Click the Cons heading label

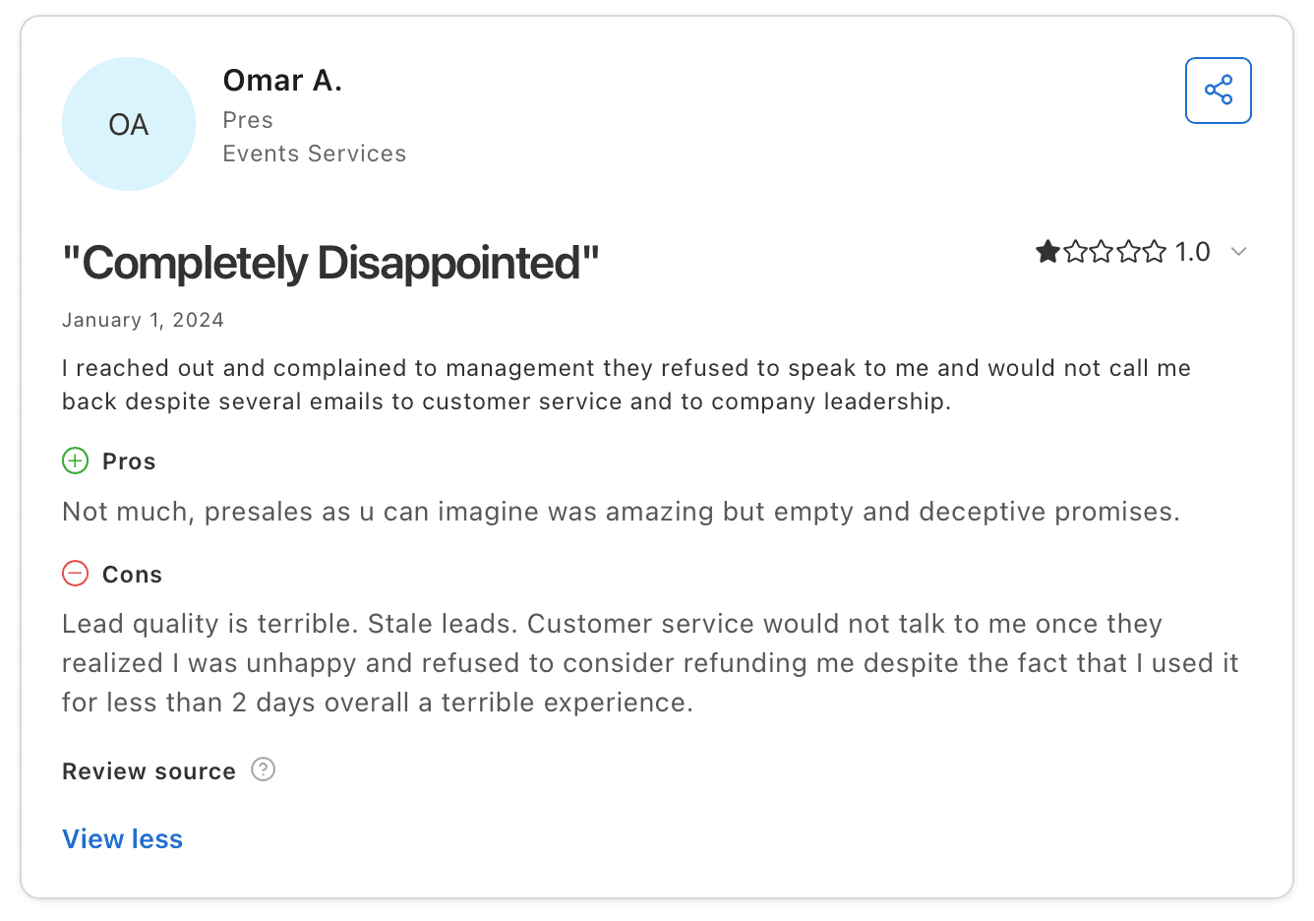132,575
